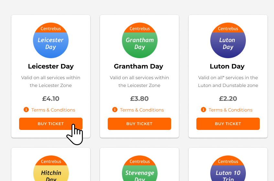Click info icon beside Luton Day terms

(203, 110)
